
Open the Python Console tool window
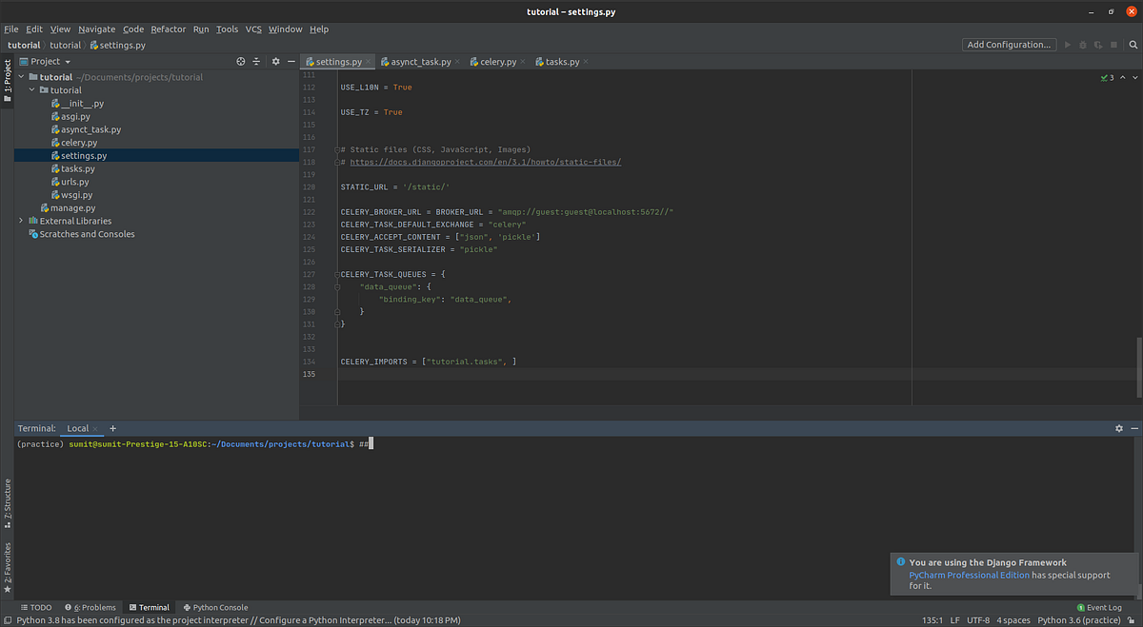pos(215,606)
